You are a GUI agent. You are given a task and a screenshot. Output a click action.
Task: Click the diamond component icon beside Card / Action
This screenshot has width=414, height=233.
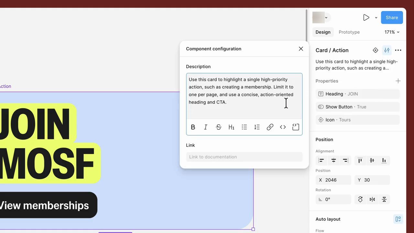pyautogui.click(x=376, y=50)
